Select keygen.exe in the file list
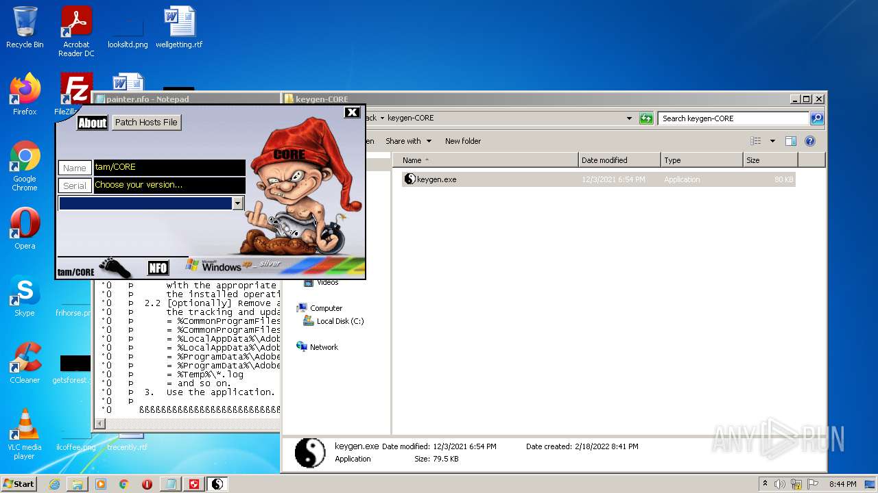The image size is (878, 493). point(598,179)
